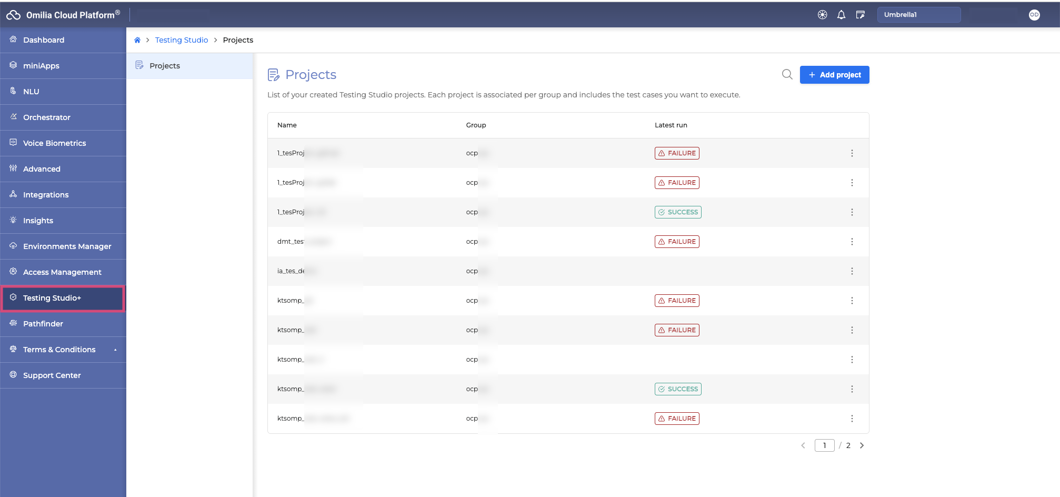Follow the Testing Studio breadcrumb link
Screen dimensions: 1060x497
click(x=182, y=40)
